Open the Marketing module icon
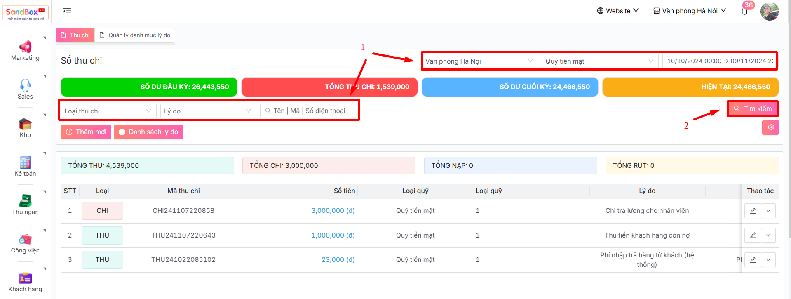 coord(25,47)
